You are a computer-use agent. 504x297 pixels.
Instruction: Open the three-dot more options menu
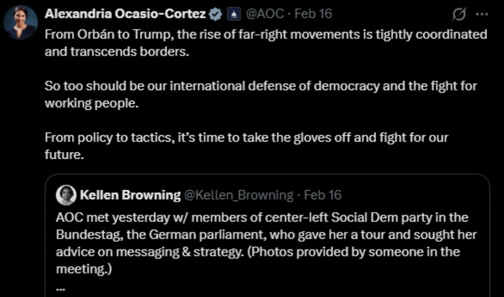pos(481,14)
